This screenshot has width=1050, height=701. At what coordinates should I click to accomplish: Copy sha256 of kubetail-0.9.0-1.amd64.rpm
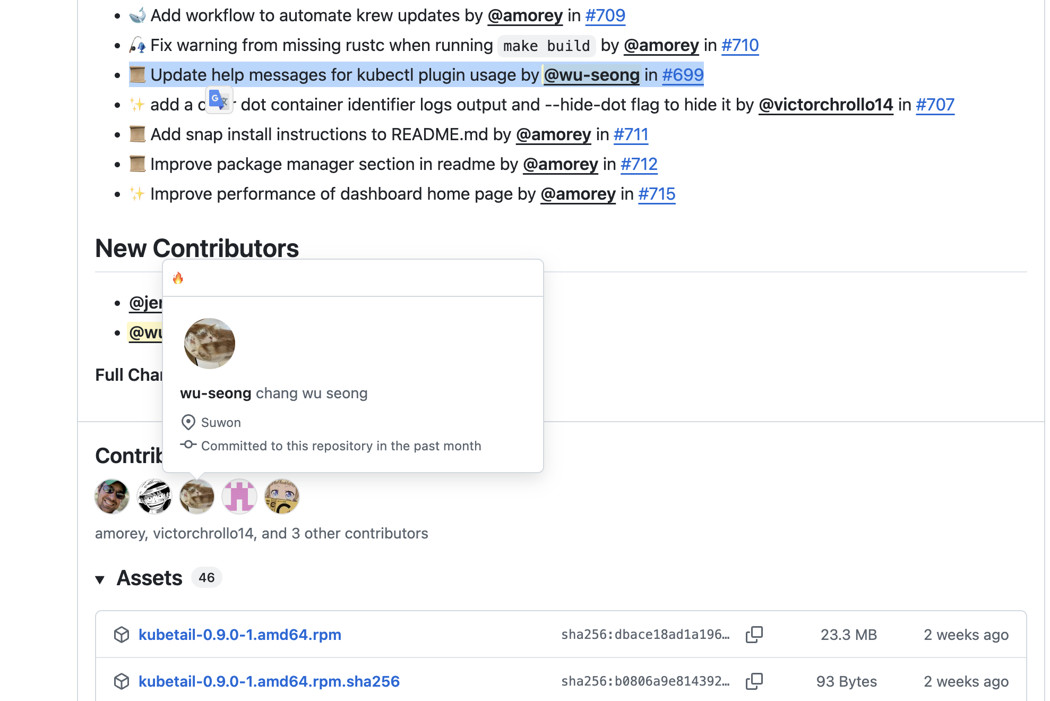pos(754,635)
